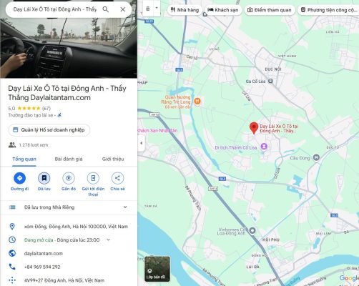The width and height of the screenshot is (359, 286).
Task: Open the Lớp bản đồ layers thumbnail
Action: point(157,269)
